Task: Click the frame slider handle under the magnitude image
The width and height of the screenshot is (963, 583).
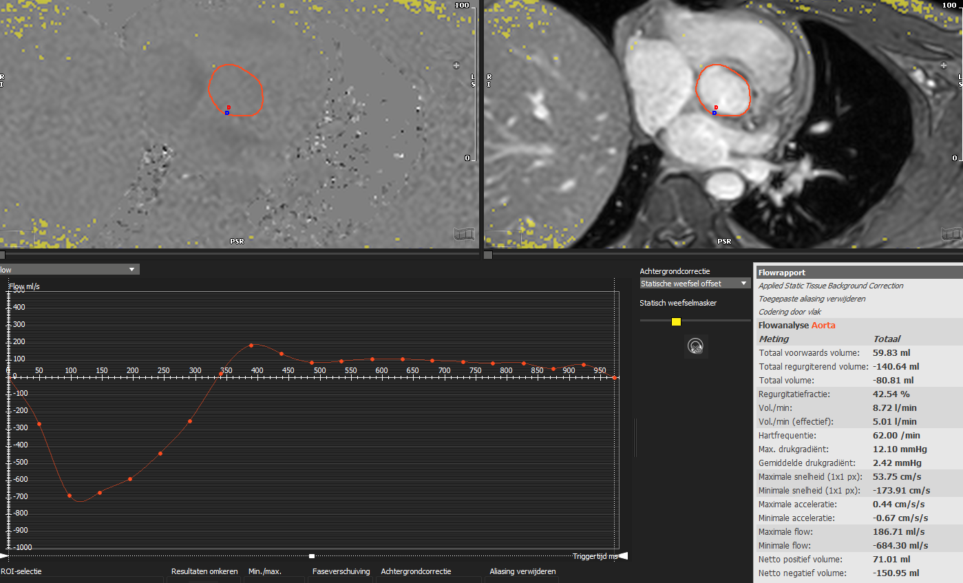Action: (487, 255)
